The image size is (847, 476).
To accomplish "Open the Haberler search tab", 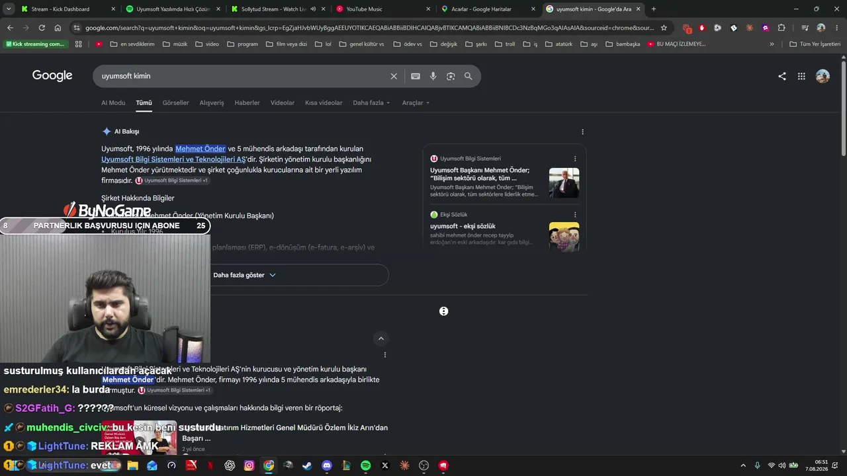I will click(x=247, y=103).
